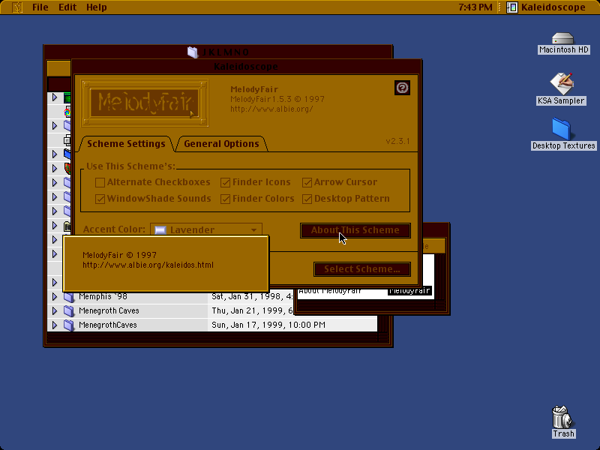Click the Sun, Jan 17, 1999 date cell
The image size is (600, 450).
268,325
